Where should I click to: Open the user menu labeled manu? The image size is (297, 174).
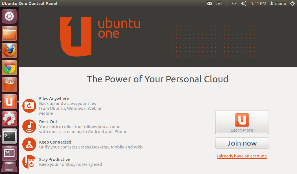click(x=278, y=3)
